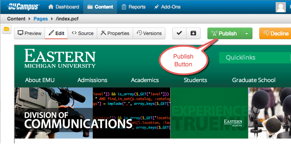The width and height of the screenshot is (291, 144).
Task: Open Admissions navigation link
Action: 92,80
